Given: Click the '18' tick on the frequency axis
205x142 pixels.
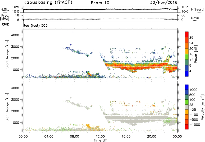Looking at the screenshot, I should point(17,15).
